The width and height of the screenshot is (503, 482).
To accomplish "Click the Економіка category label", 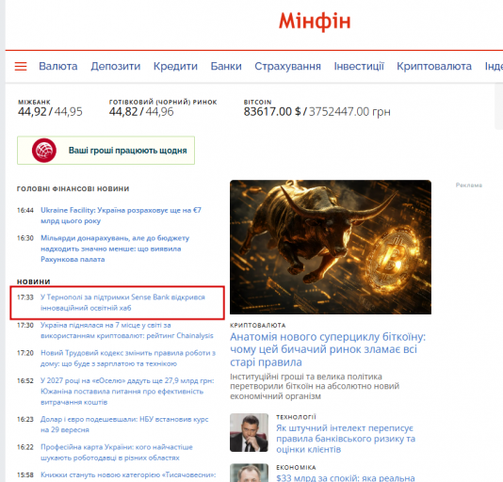I will point(296,467).
